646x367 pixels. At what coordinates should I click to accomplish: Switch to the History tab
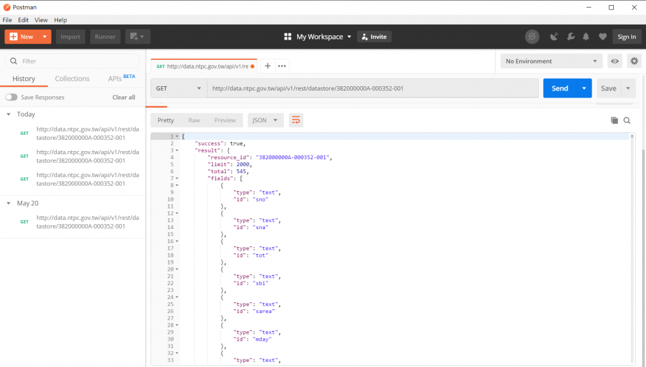23,79
